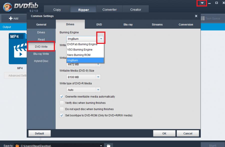Screen dimensions: 225x147
Task: Click the Task Queue label
Action: [213, 18]
